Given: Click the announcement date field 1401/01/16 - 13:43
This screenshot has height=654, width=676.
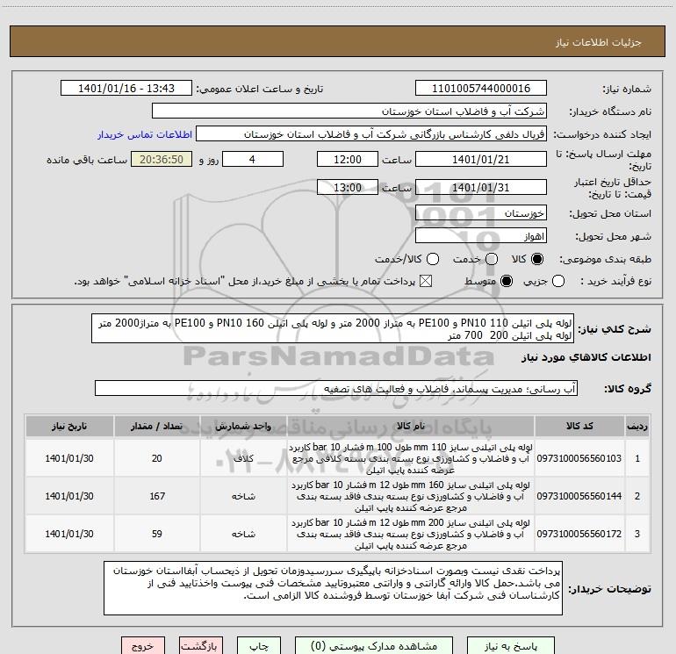Looking at the screenshot, I should click(x=126, y=89).
